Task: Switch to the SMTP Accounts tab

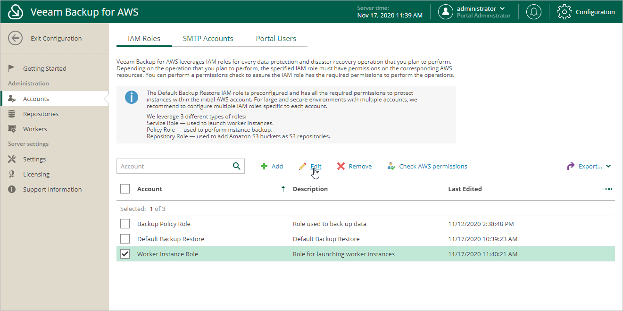Action: coord(208,39)
